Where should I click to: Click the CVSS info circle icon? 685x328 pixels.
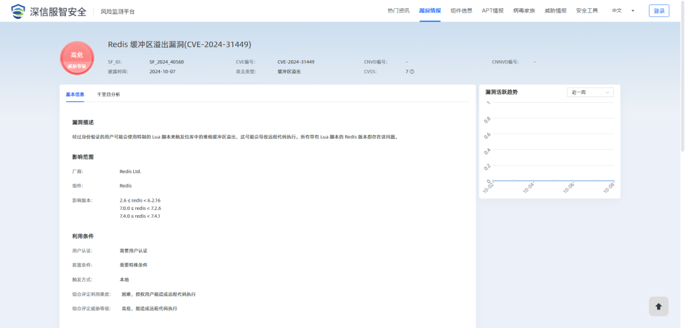[412, 71]
